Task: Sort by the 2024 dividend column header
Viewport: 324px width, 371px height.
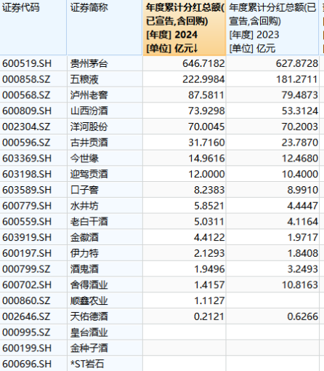Action: pyautogui.click(x=185, y=28)
